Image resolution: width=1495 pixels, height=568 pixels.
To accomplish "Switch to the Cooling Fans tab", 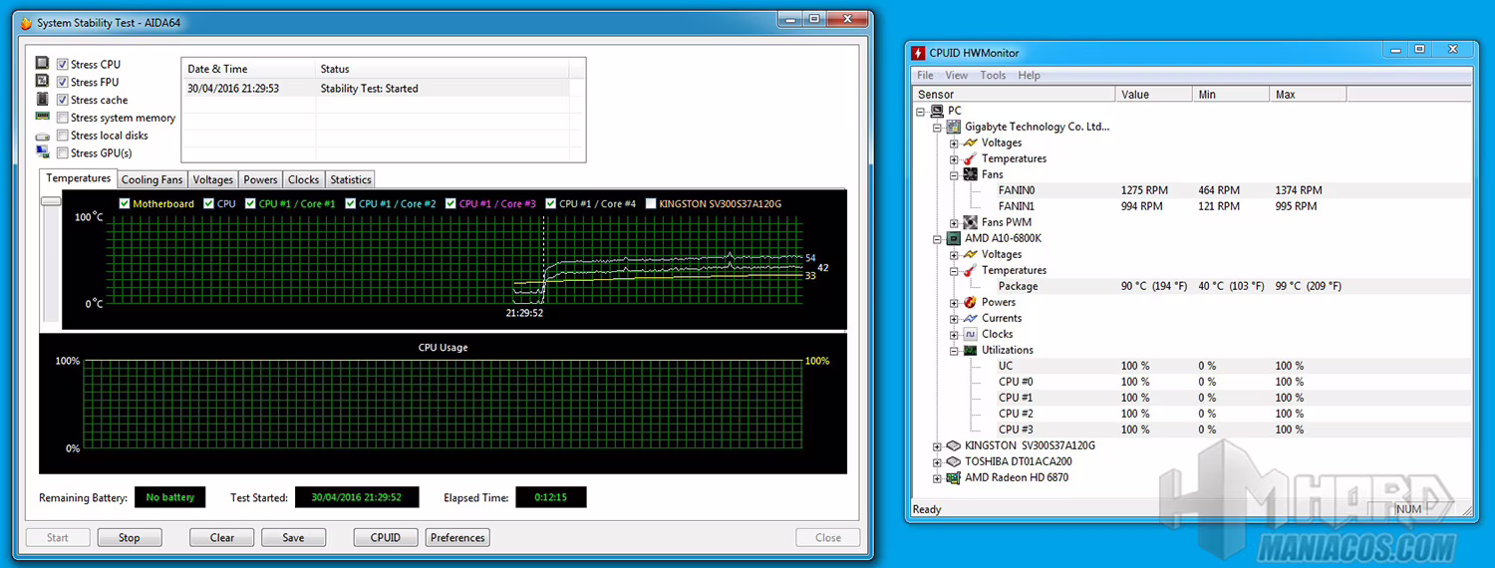I will [152, 180].
